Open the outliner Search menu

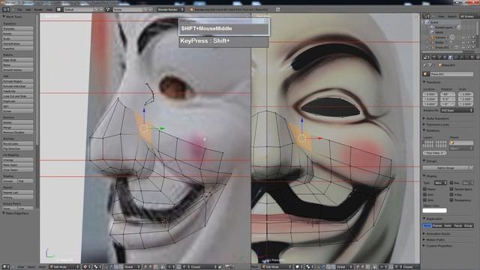click(x=451, y=16)
